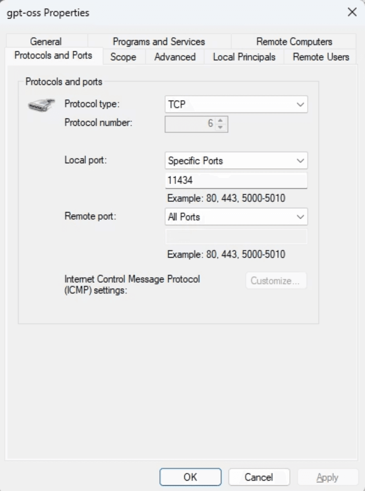This screenshot has width=365, height=491.
Task: Switch to the General tab
Action: 46,41
